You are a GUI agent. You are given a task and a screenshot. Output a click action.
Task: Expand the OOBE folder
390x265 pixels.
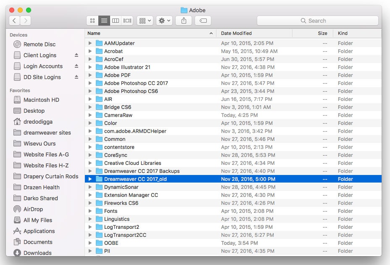[x=90, y=243]
